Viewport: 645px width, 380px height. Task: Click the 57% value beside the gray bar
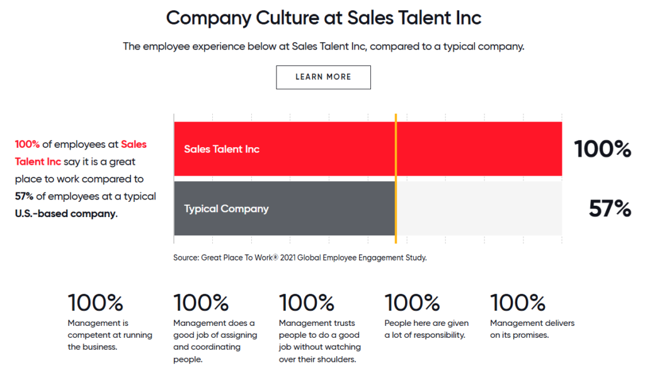coord(610,208)
